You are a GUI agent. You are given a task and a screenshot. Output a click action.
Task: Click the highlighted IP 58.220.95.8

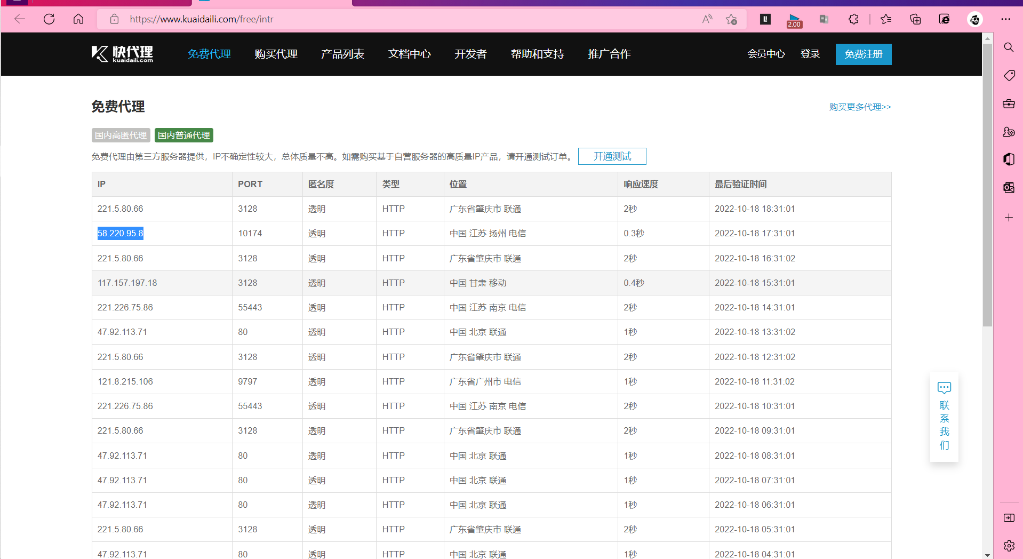(121, 234)
